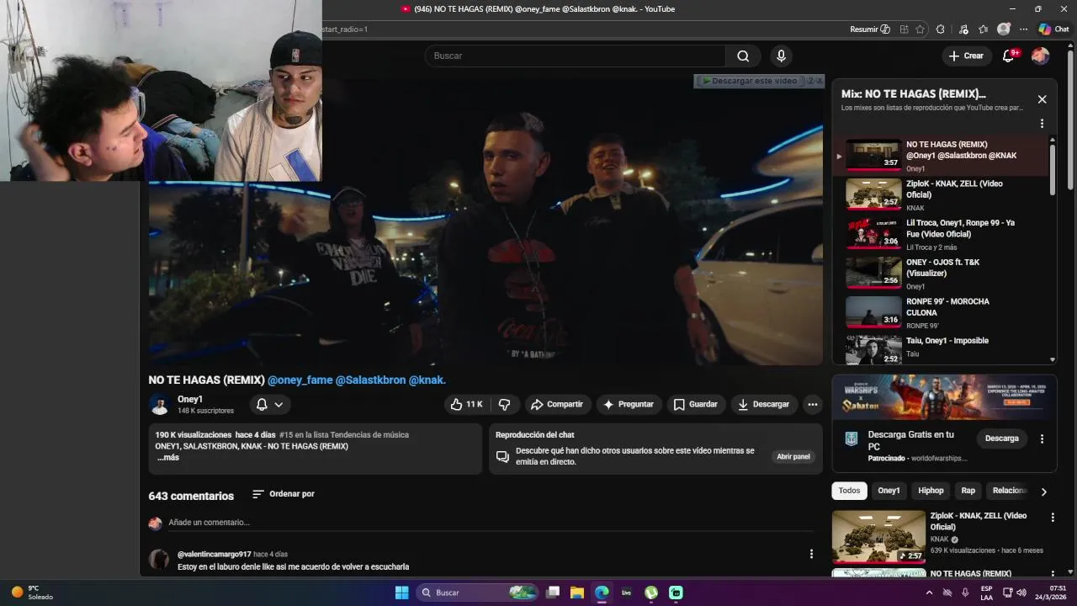Open options for valentincamargo917's comment

(811, 554)
